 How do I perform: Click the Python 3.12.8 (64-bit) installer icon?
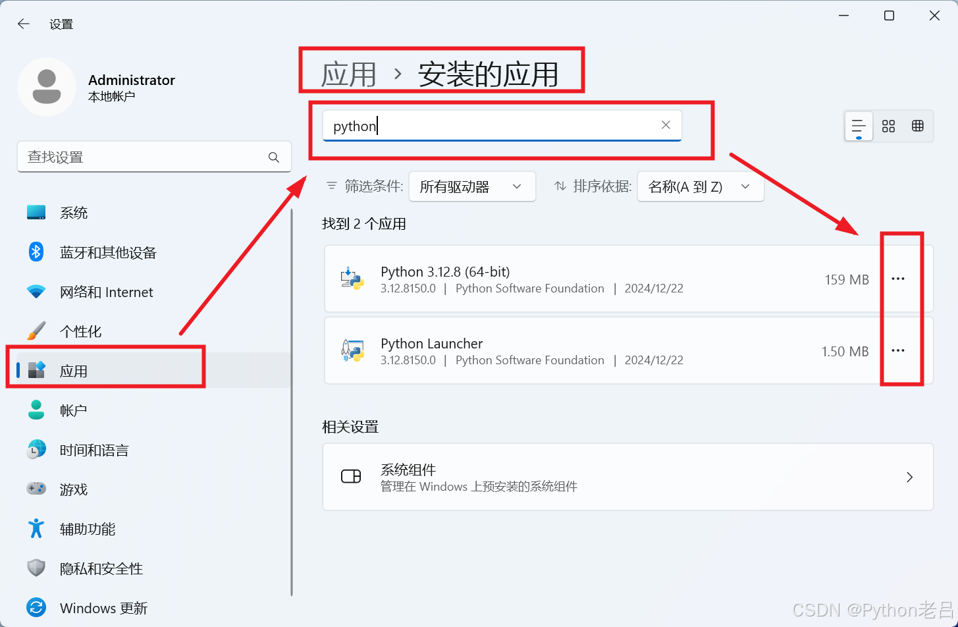click(x=352, y=279)
